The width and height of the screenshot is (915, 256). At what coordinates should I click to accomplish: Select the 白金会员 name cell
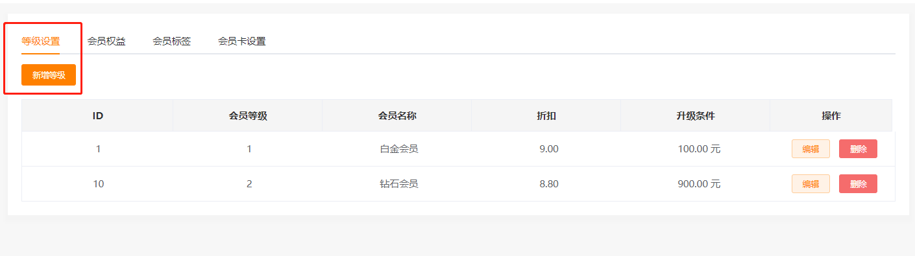tap(398, 149)
